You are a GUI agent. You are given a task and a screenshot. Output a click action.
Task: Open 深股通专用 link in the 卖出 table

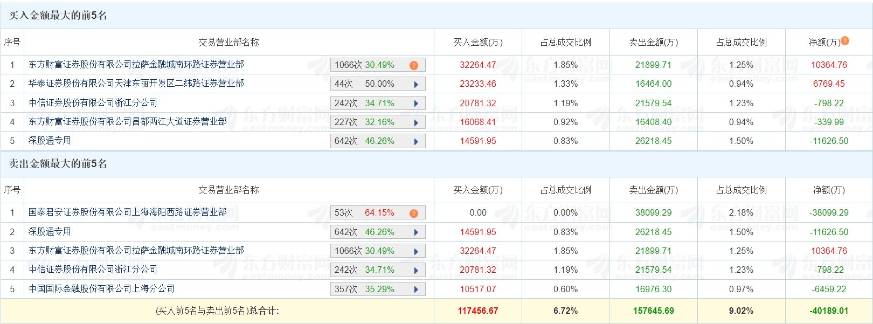pyautogui.click(x=50, y=232)
